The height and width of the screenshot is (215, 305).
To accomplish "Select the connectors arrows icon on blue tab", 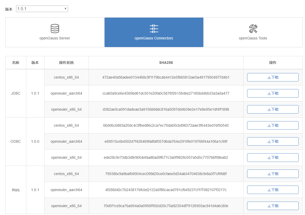I will tap(154, 28).
